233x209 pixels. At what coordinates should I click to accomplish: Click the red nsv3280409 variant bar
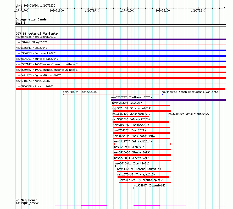click(131, 116)
